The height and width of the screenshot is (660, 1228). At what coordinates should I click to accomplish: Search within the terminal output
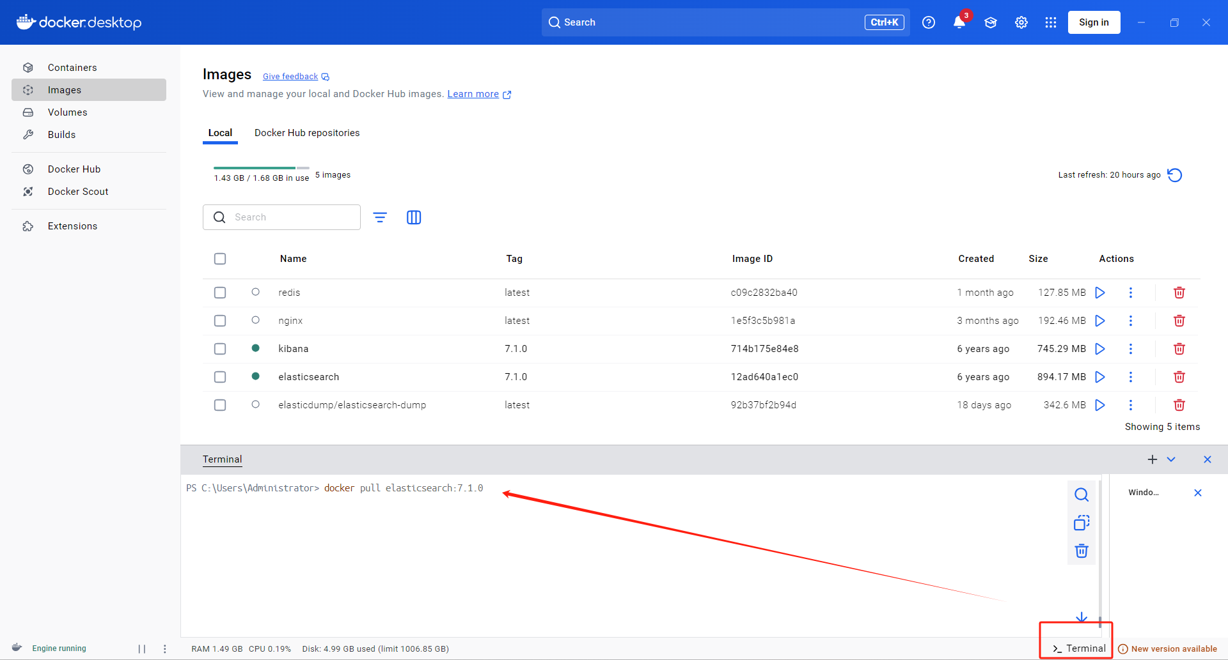click(1082, 495)
